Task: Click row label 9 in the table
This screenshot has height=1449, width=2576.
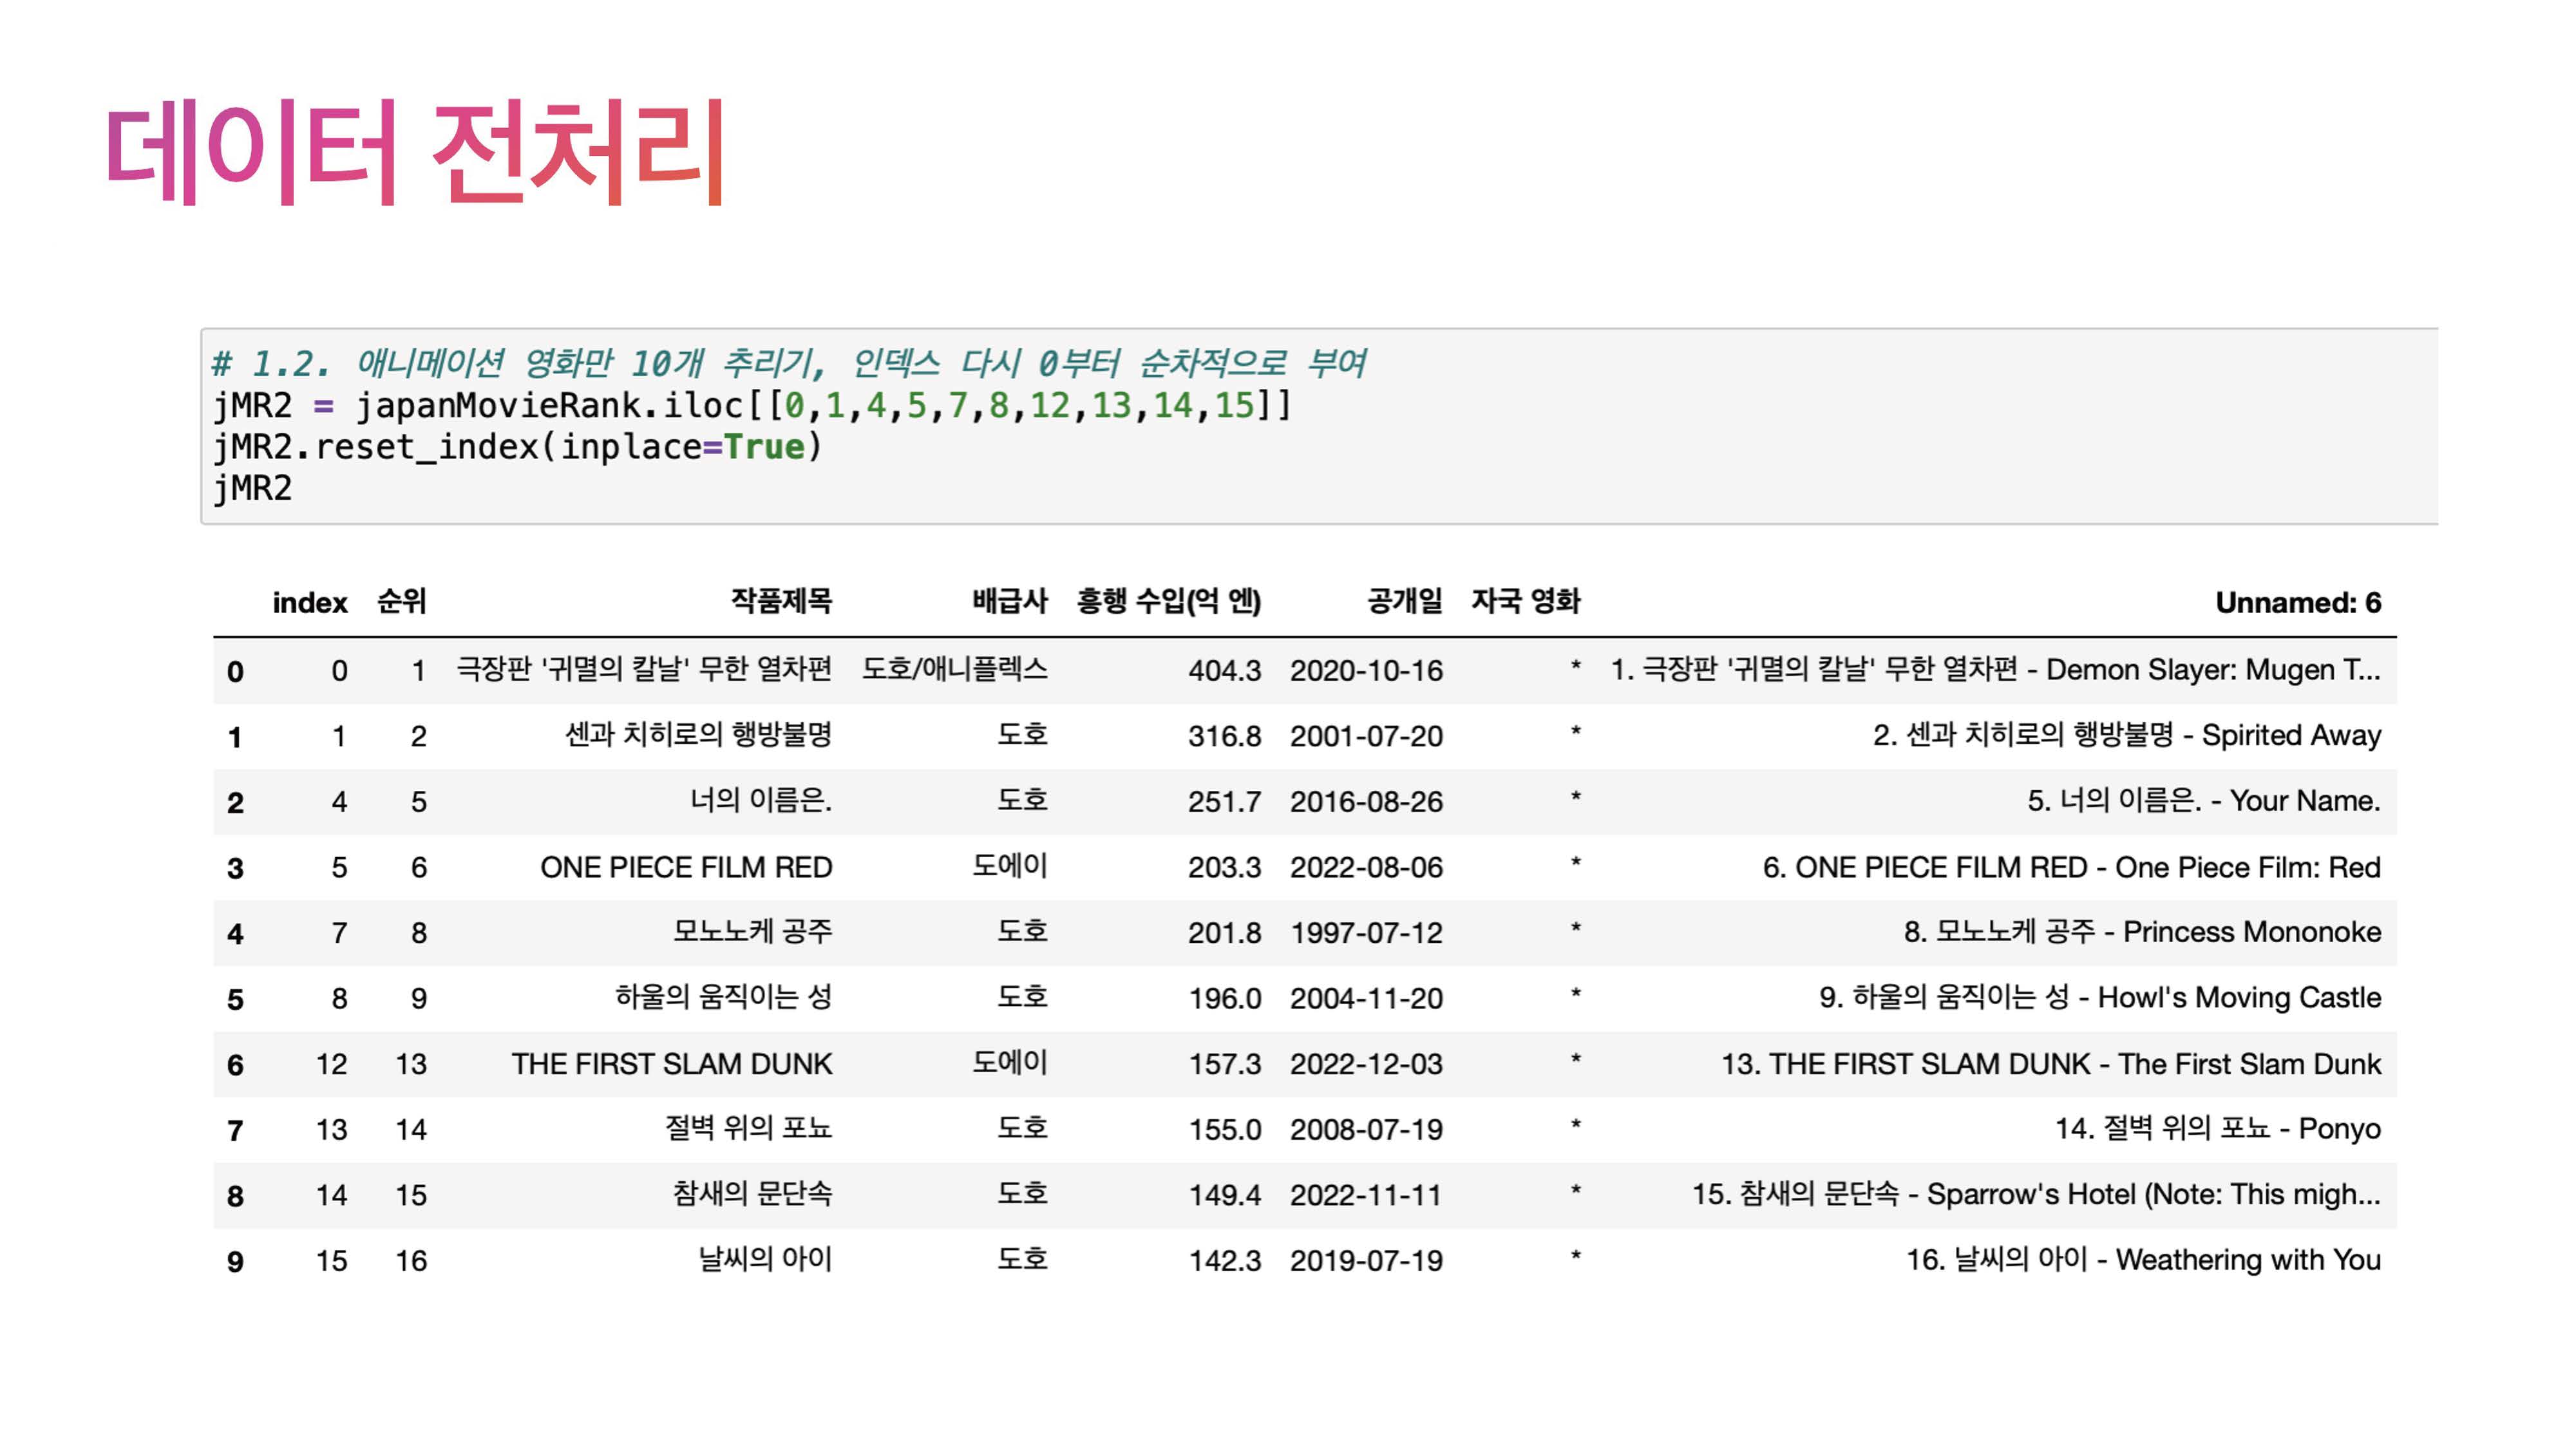Action: [x=235, y=1262]
